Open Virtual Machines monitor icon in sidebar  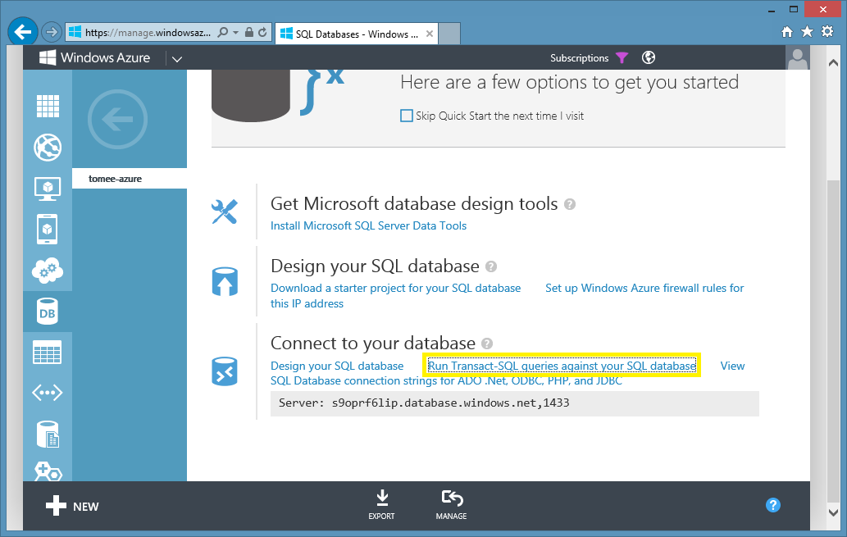[x=48, y=189]
